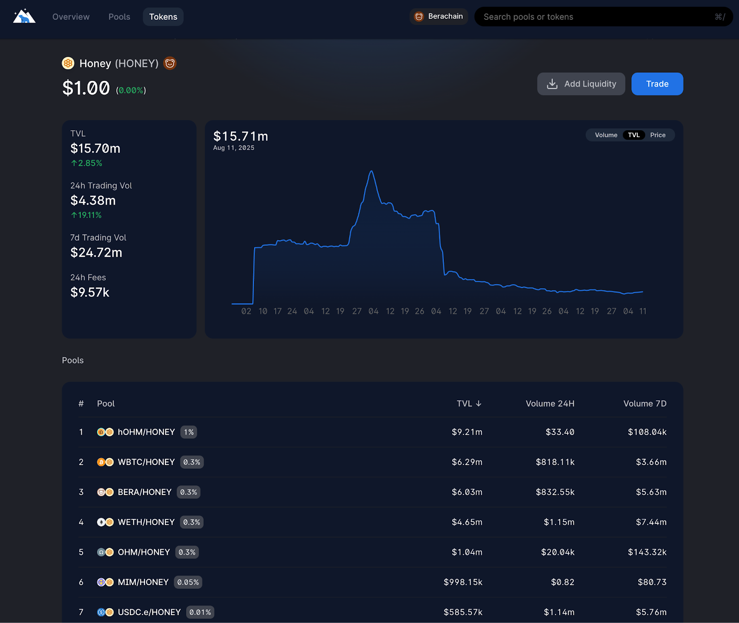Open the hOHM/HONEY pool link

pyautogui.click(x=146, y=432)
